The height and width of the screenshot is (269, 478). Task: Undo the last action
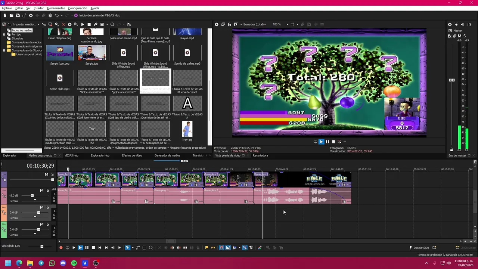[x=57, y=15]
